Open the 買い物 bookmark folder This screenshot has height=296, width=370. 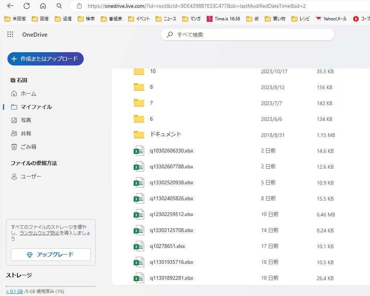(275, 19)
